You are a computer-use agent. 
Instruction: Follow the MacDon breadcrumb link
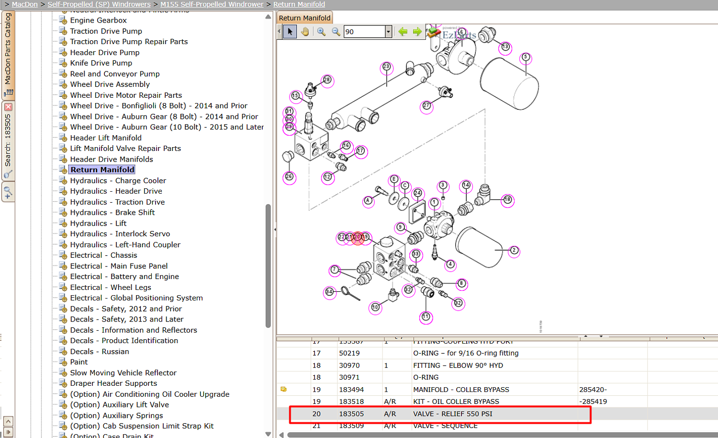25,4
